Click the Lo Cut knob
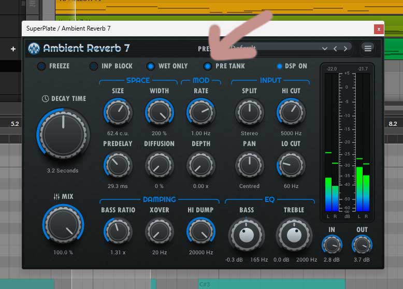 click(x=291, y=165)
